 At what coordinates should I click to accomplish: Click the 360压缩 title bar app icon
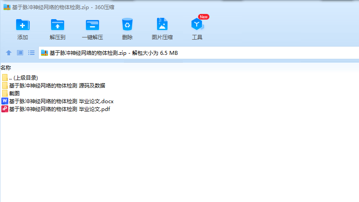coord(7,7)
